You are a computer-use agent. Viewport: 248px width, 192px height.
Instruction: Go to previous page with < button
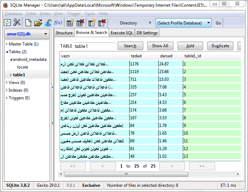coord(103,166)
